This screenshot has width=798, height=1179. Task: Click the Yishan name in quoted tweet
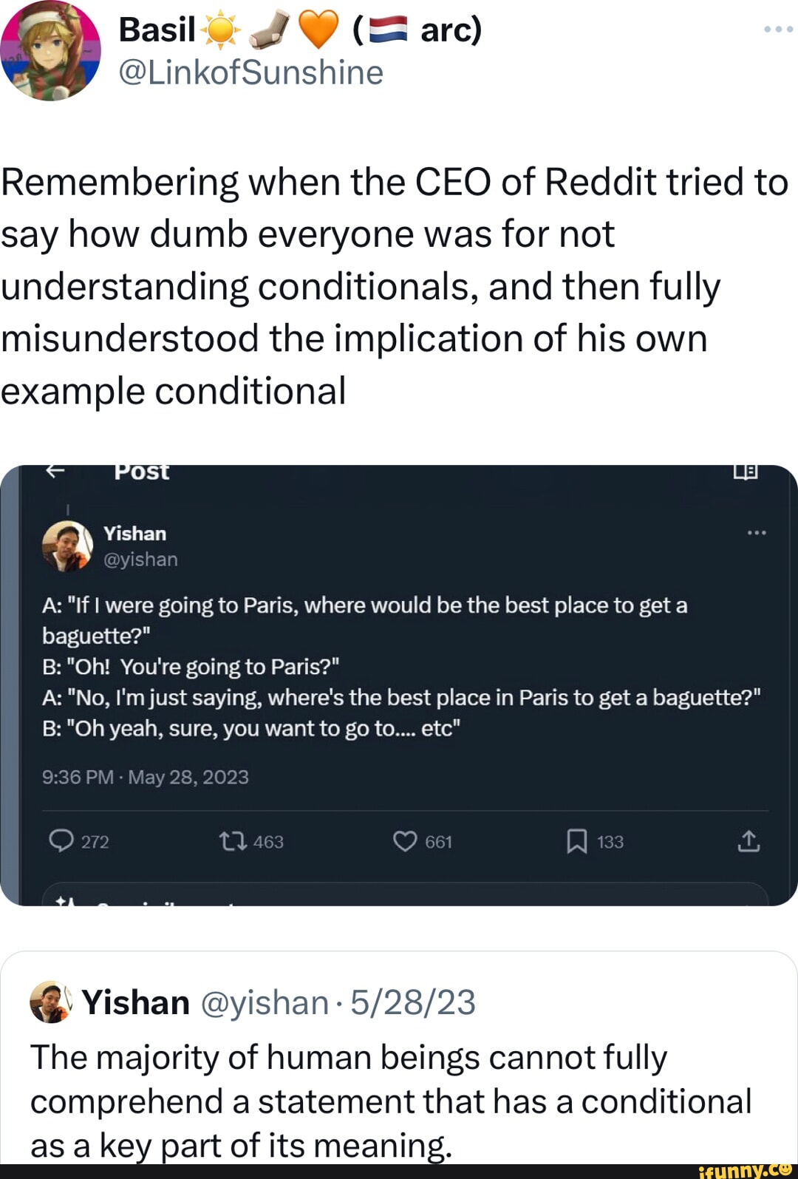point(136,1002)
